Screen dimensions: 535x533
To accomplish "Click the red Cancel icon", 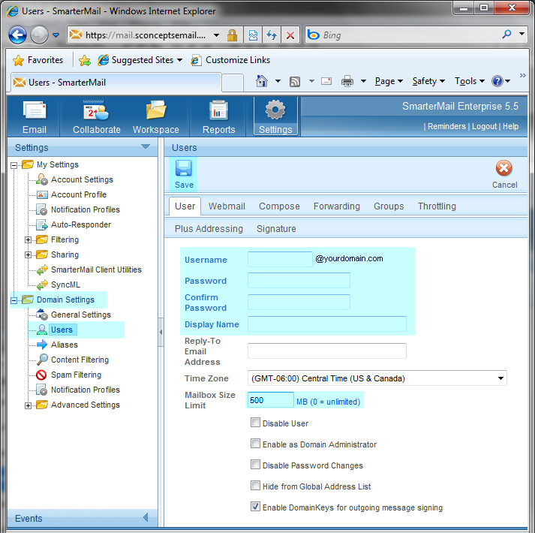I will 504,169.
